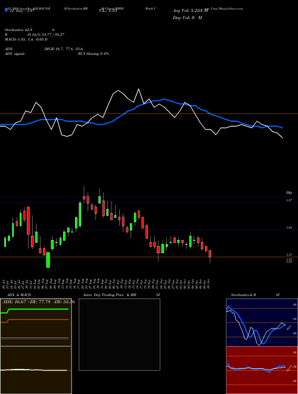
Task: Open the red-background RSI chart
Action: (262, 370)
